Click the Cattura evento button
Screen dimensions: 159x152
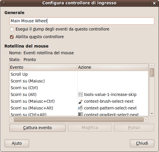point(37,128)
